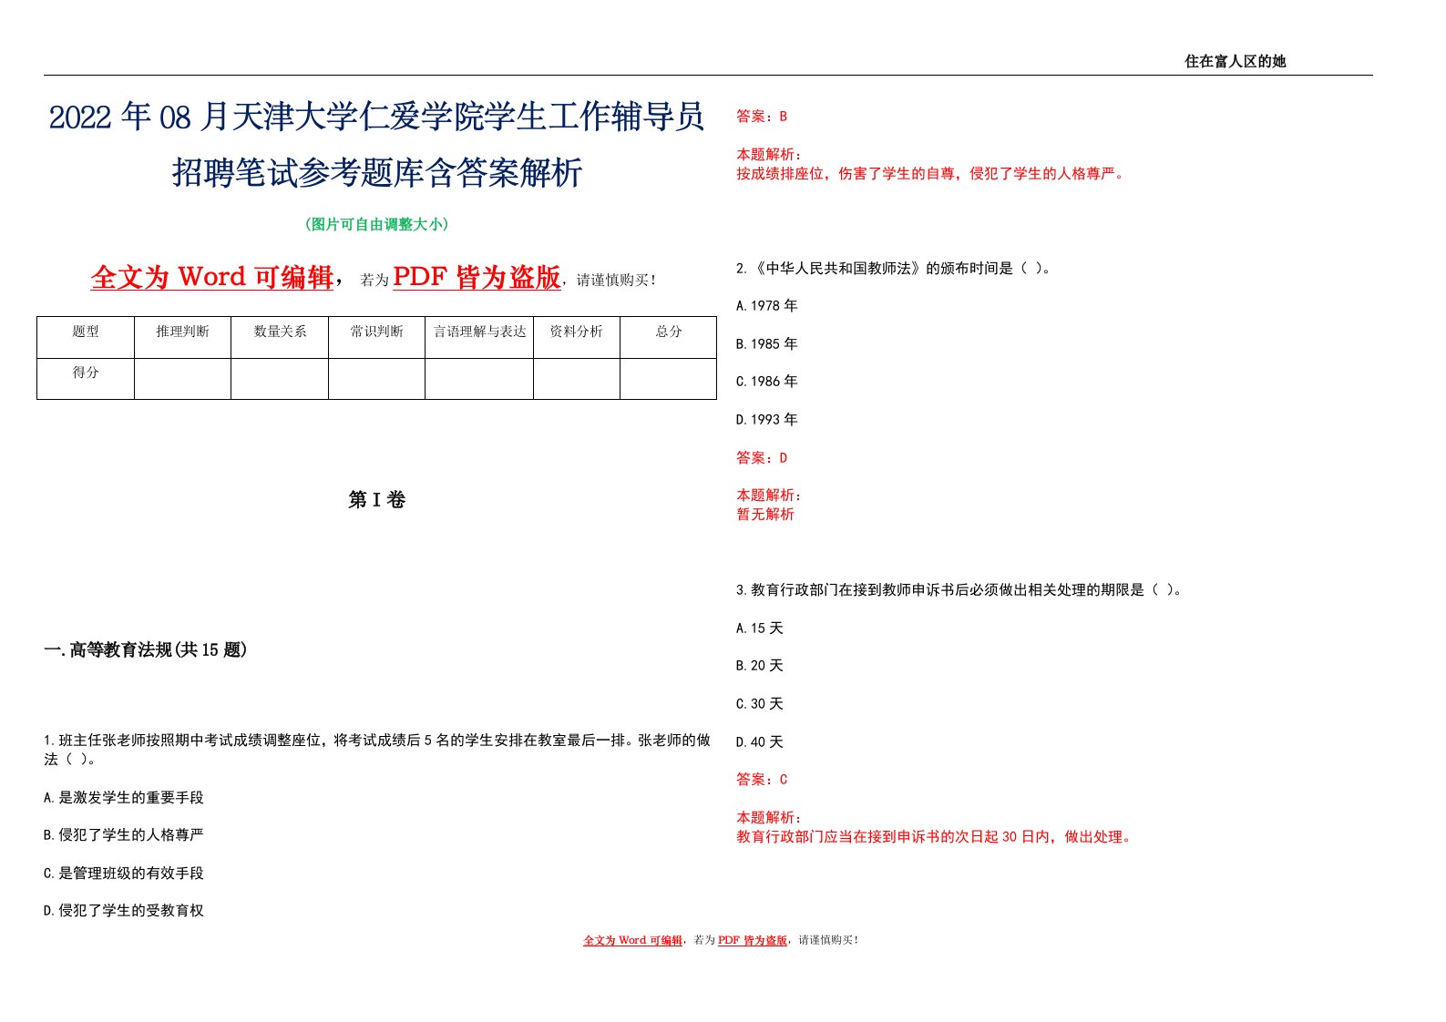Click question 3 about 教师申诉书 deadline
This screenshot has height=1022, width=1446.
960,589
